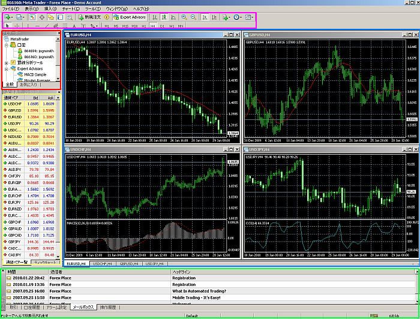
Task: Open the 表示 menu
Action: (x=32, y=9)
